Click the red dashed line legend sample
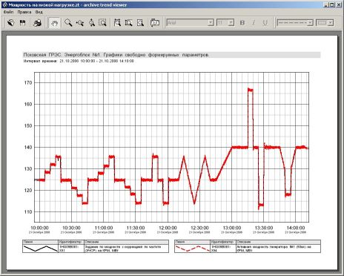The height and width of the screenshot is (276, 344). click(x=192, y=249)
